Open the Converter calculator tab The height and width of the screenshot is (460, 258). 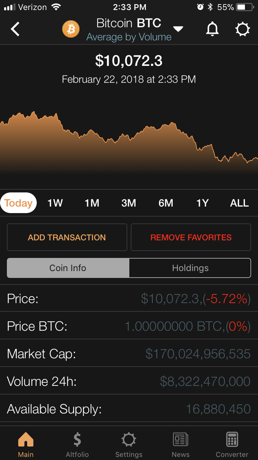point(232,445)
